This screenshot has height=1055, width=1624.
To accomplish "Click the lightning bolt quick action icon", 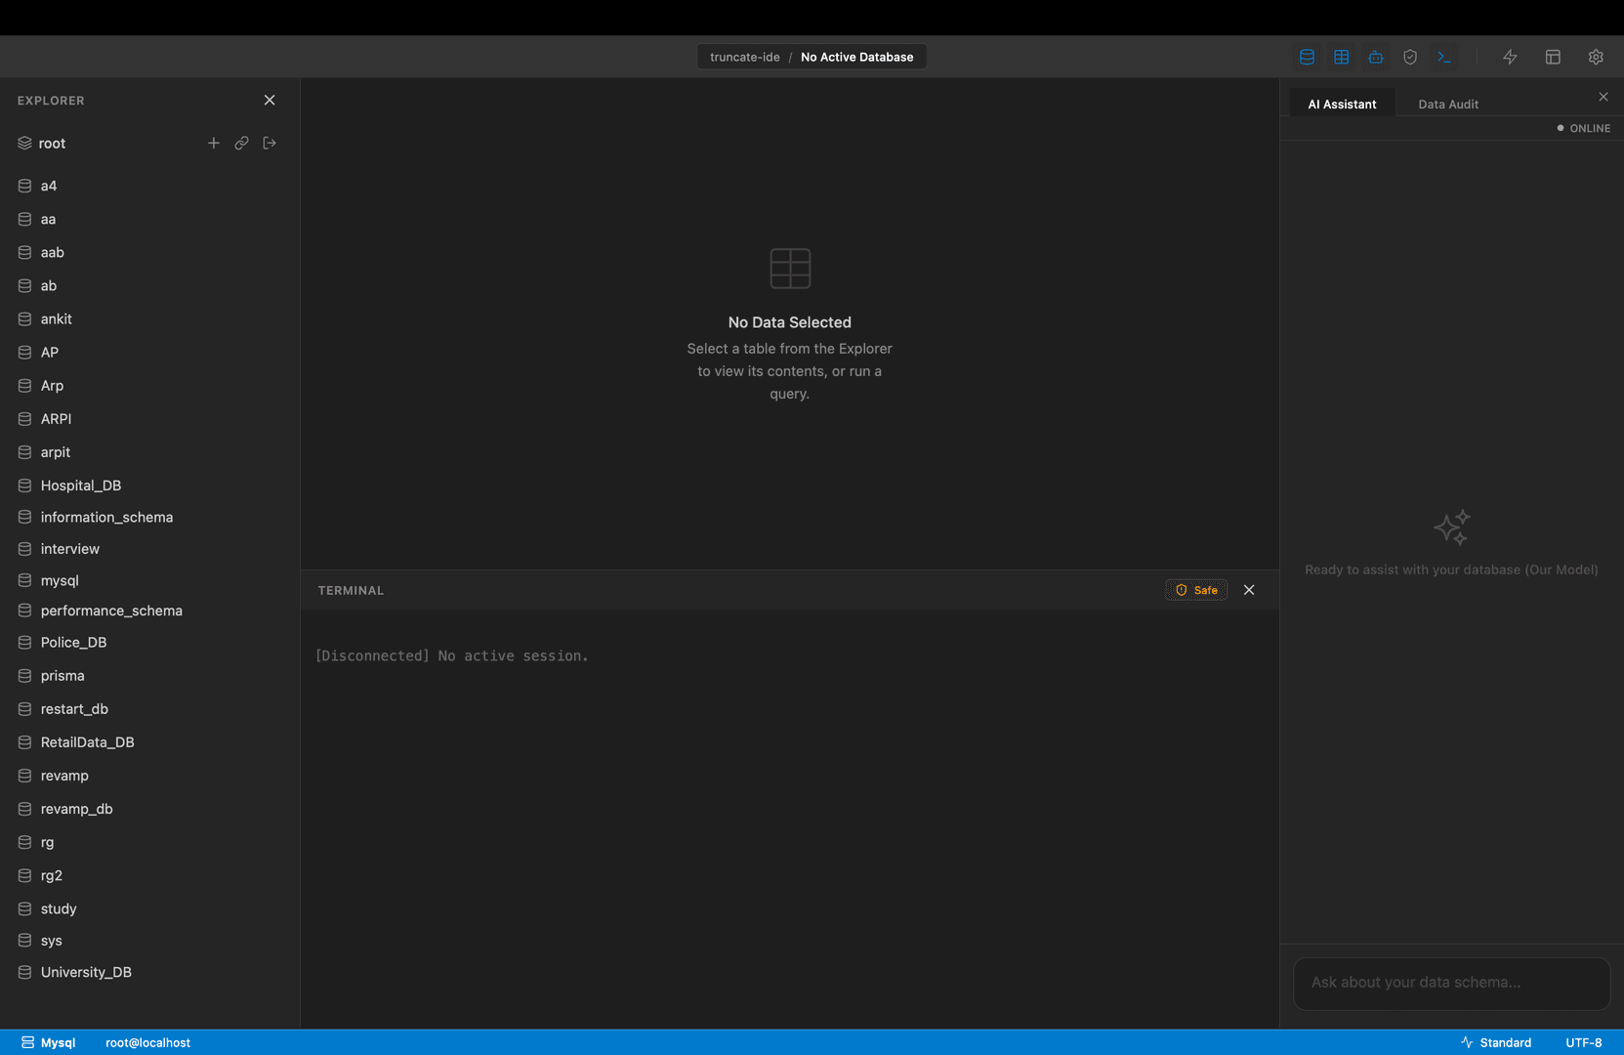I will 1510,57.
